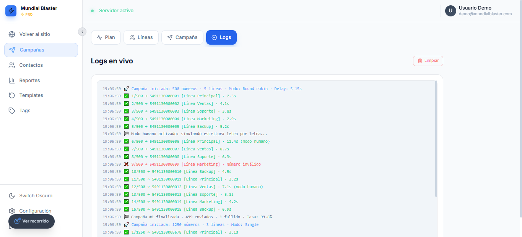Viewport: 522px width, 237px height.
Task: Click the question mark icon in Ver recorrido
Action: point(17,221)
